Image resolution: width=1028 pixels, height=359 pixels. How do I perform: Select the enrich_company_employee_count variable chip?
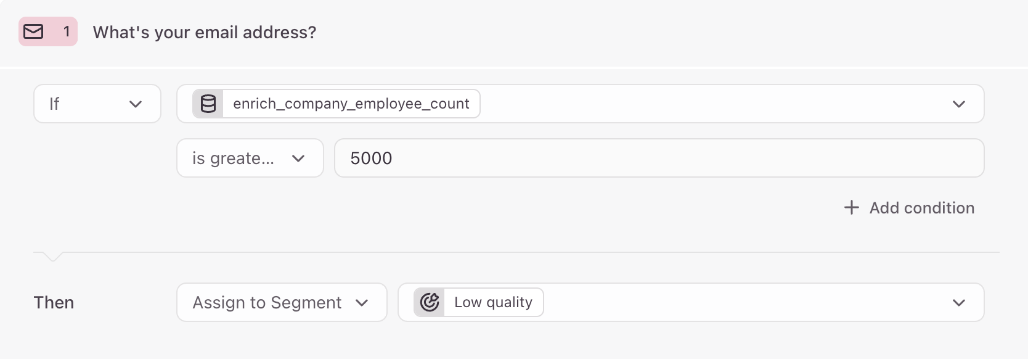[337, 104]
